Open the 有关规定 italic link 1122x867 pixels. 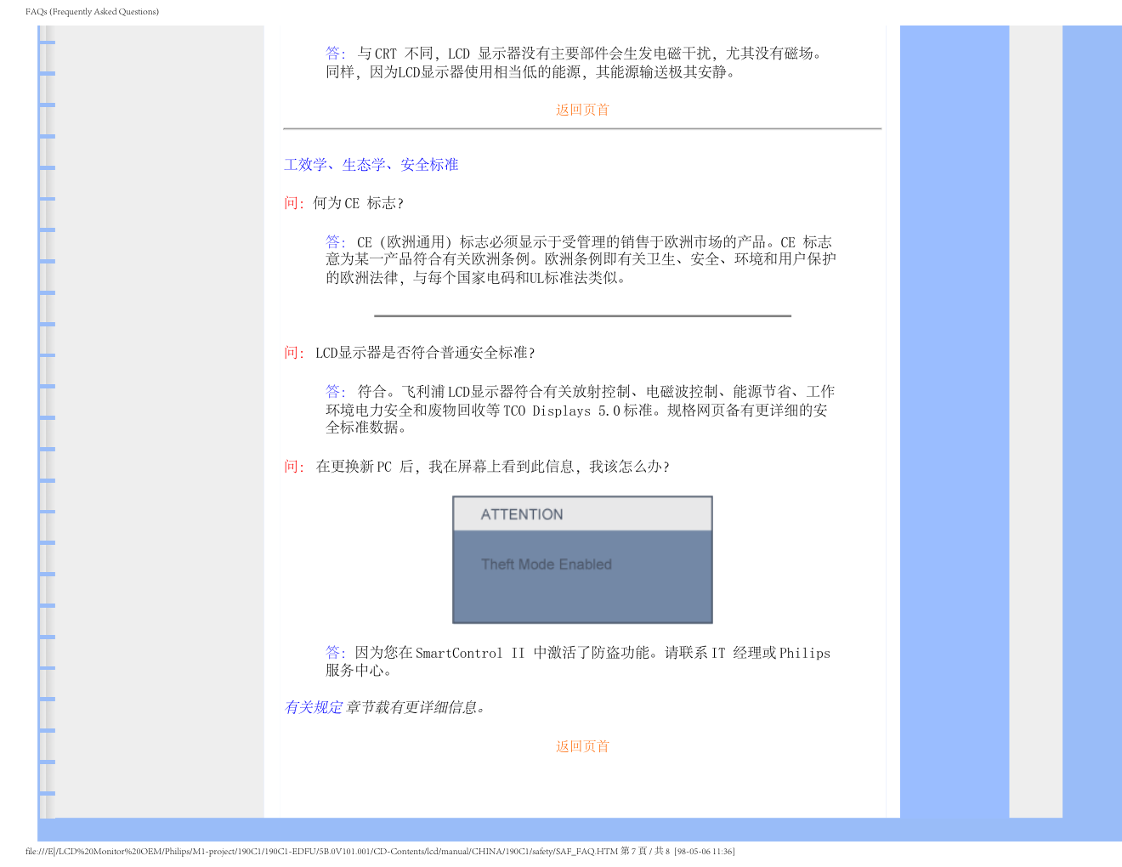point(313,707)
